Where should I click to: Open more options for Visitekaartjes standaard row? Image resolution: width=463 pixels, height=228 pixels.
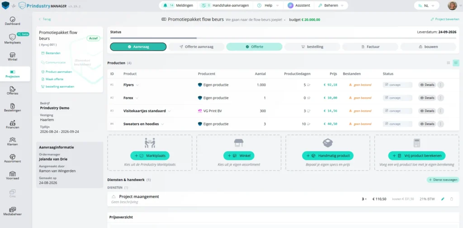[x=440, y=111]
